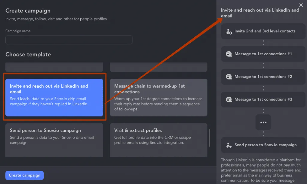Image resolution: width=307 pixels, height=184 pixels.
Task: Click the send-person arrow icon in preview
Action: point(229,145)
